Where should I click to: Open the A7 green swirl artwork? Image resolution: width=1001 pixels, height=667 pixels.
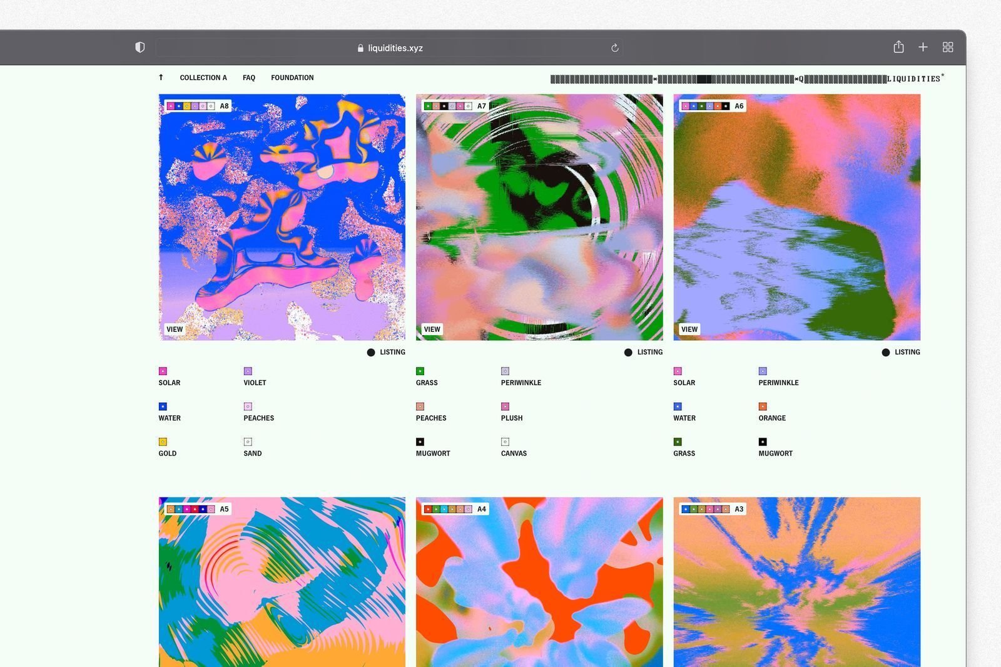(539, 218)
